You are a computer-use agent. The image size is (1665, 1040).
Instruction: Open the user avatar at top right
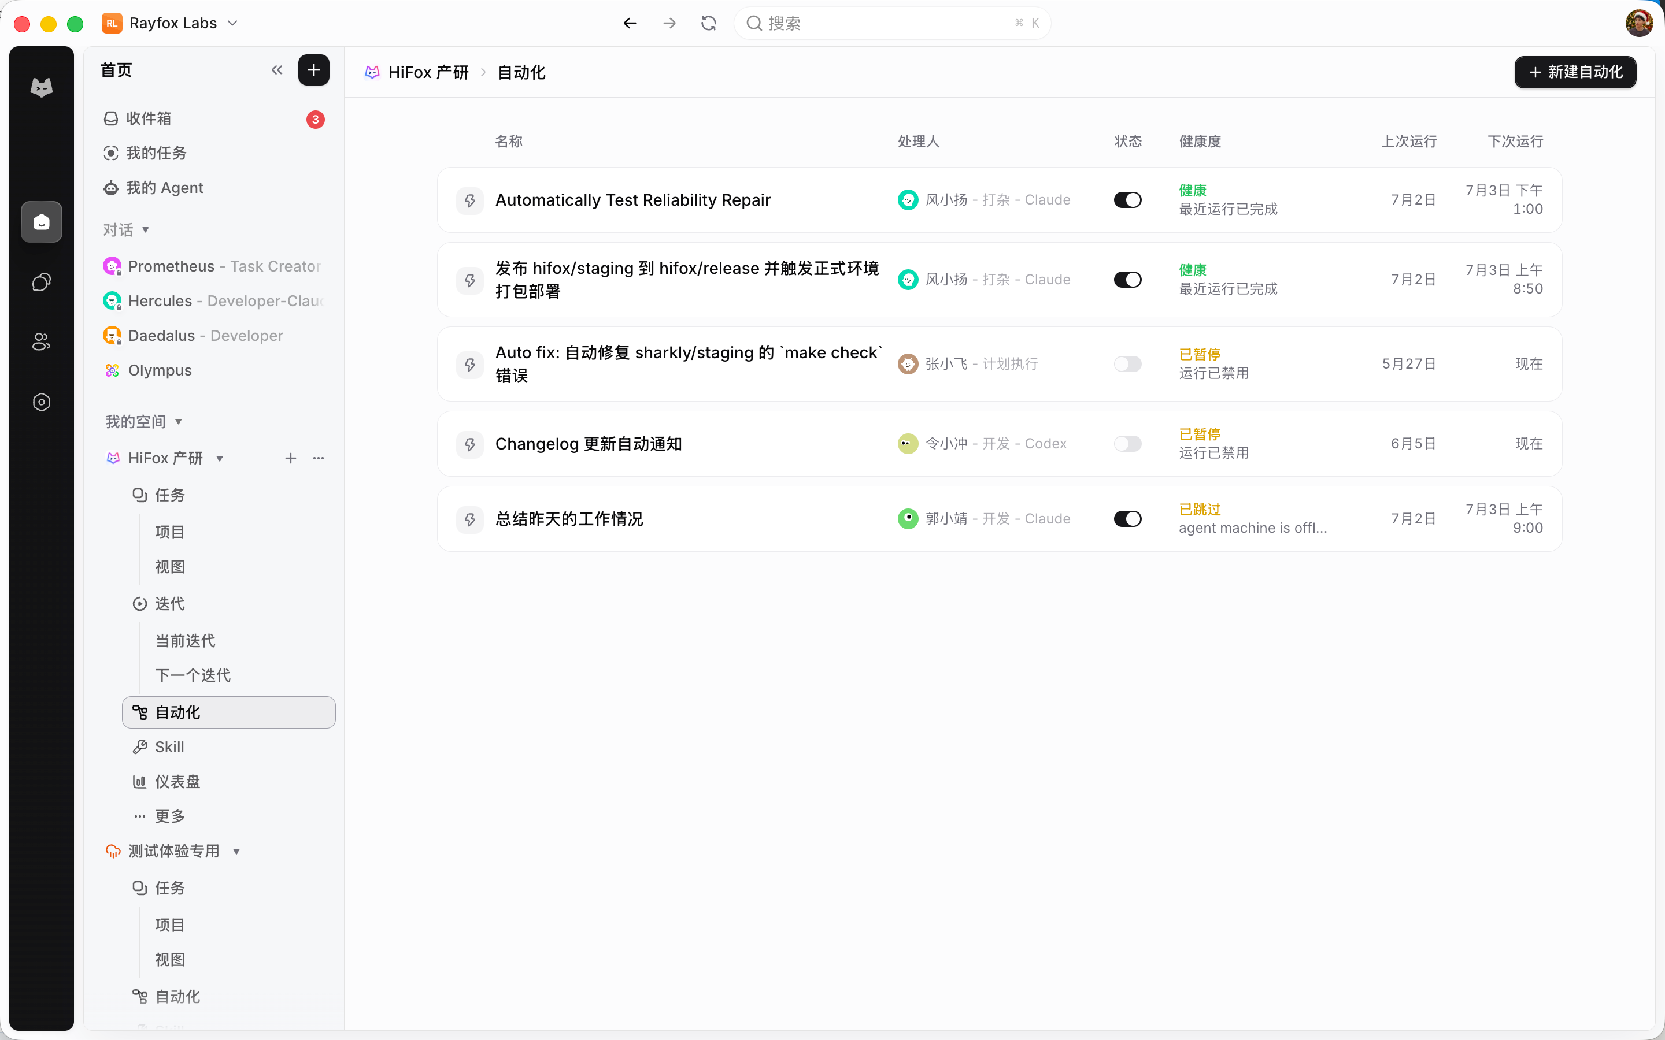(1639, 23)
